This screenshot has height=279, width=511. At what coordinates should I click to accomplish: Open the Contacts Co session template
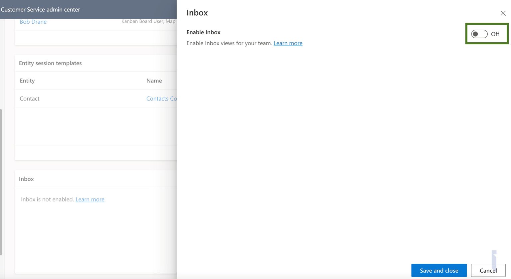162,99
